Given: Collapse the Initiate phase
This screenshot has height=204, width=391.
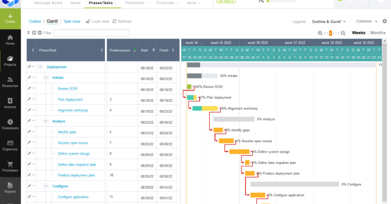Looking at the screenshot, I should (46, 78).
